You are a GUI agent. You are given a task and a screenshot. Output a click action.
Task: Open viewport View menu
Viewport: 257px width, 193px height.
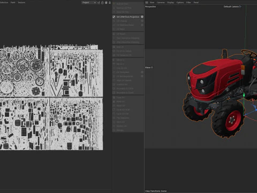coord(152,3)
